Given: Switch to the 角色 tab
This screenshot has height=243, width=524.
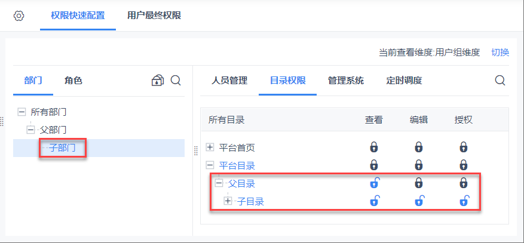Looking at the screenshot, I should [73, 81].
